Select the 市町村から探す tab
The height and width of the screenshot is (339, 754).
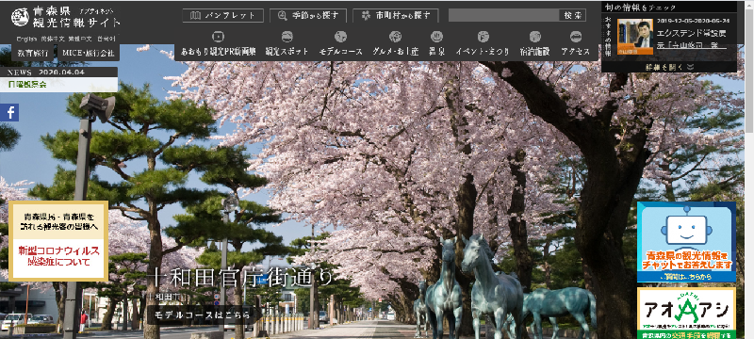(x=396, y=15)
